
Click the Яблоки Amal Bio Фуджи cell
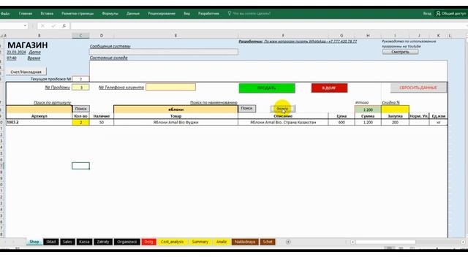tap(175, 122)
